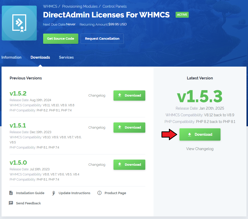Click 'Release Date: Aug 19th, 2024' text
This screenshot has height=219, width=248.
30,100
